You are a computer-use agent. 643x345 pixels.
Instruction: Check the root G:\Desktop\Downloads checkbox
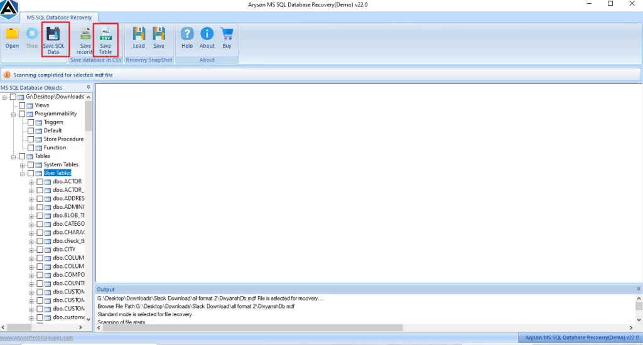pos(13,97)
